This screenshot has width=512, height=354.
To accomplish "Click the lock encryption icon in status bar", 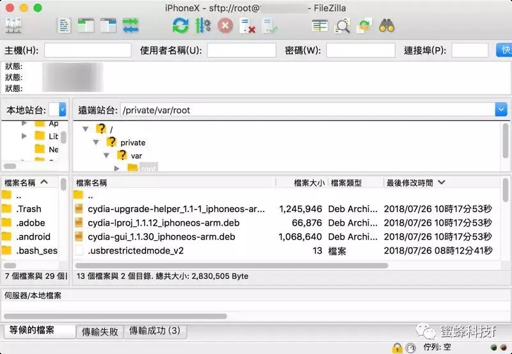I will pyautogui.click(x=397, y=348).
